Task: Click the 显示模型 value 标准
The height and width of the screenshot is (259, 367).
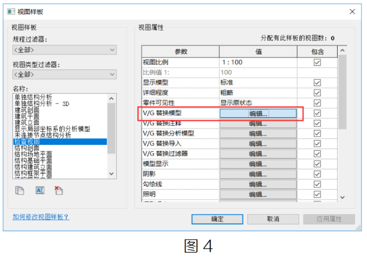Action: tap(258, 83)
